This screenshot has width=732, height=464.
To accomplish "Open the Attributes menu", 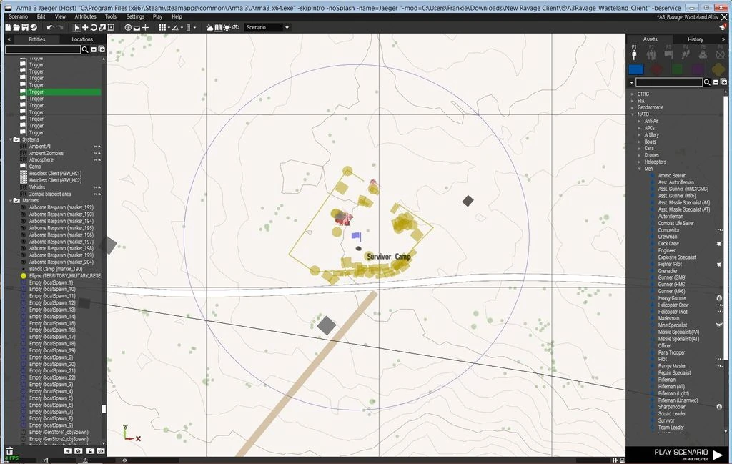I will coord(86,16).
